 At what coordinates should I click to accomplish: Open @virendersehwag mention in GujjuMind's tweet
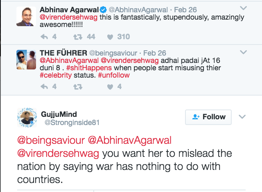click(x=58, y=154)
